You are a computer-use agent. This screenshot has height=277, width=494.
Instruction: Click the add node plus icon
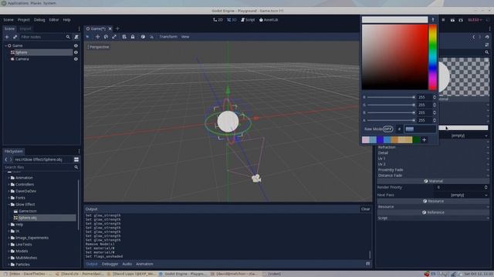pos(7,37)
